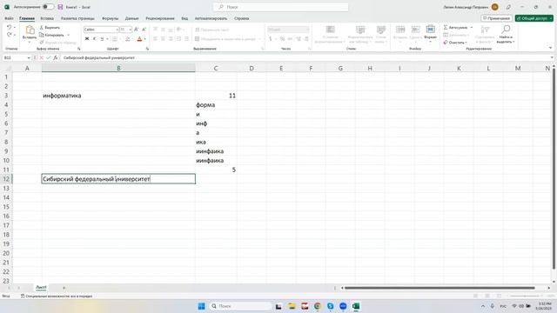The image size is (557, 313).
Task: Confirm entry with formula bar checkmark
Action: pos(49,57)
